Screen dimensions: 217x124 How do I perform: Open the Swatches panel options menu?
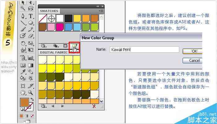click(101, 11)
